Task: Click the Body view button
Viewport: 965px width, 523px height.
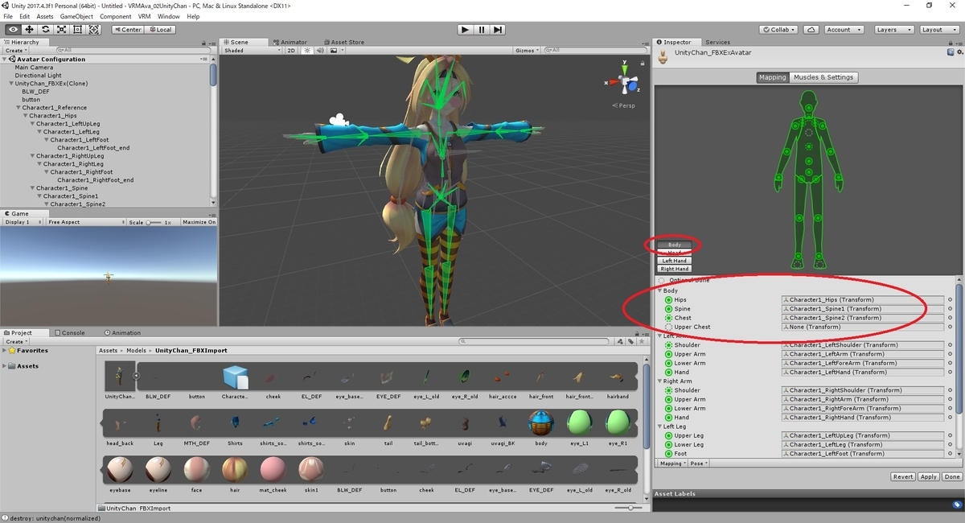Action: 674,245
